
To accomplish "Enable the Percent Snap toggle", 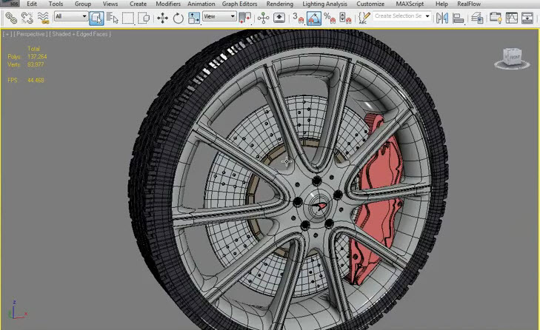I will click(330, 18).
